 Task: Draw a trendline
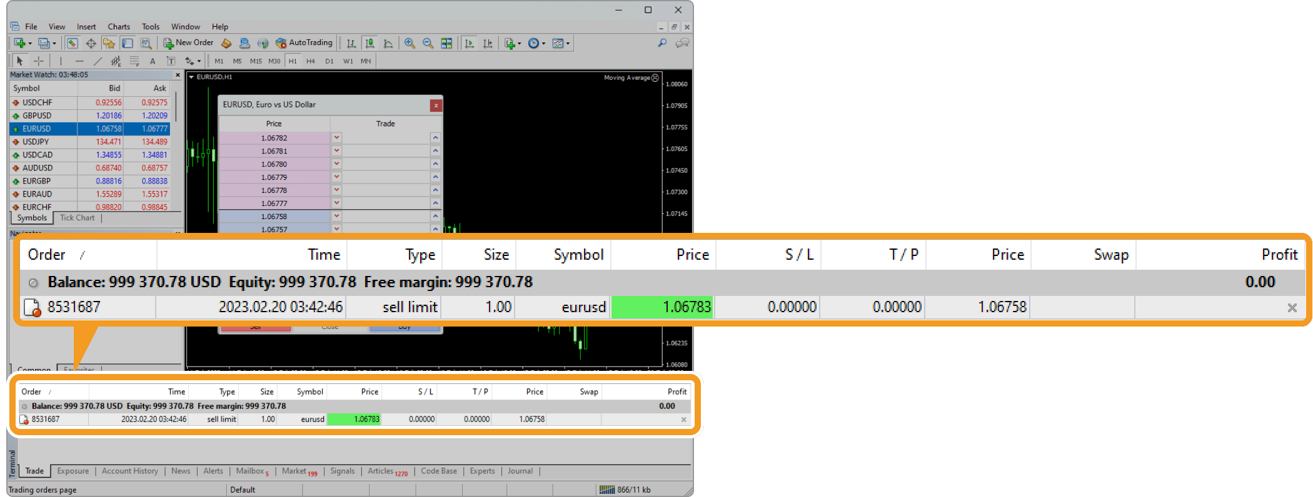98,61
